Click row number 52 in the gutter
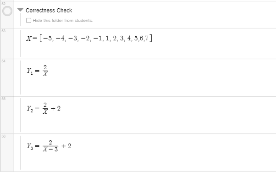Viewport: 276px width, 172px height. tap(4, 4)
